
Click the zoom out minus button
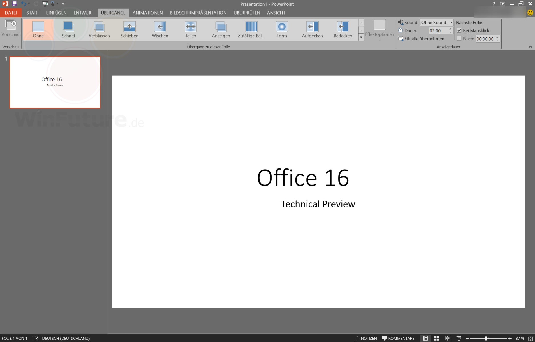pos(467,338)
